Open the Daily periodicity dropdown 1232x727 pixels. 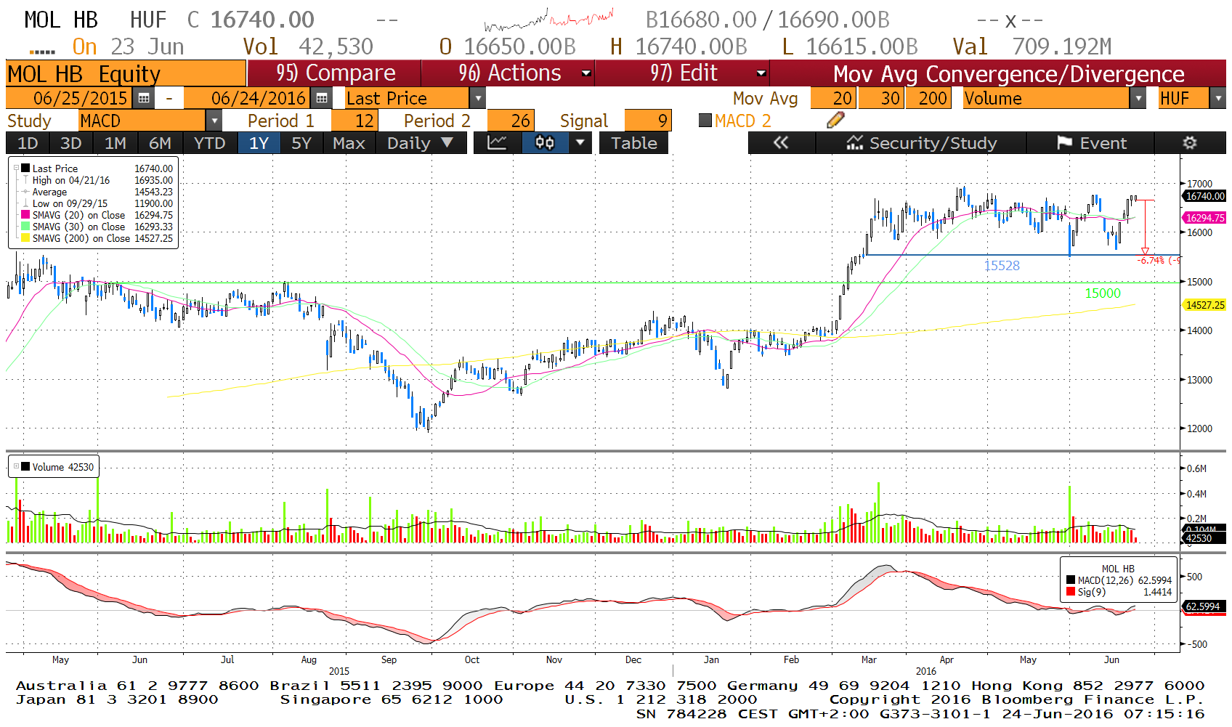tap(421, 143)
